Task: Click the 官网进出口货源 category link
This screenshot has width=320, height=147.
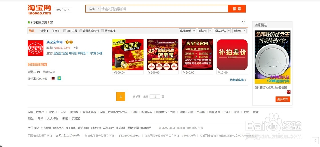Action: 87,53
